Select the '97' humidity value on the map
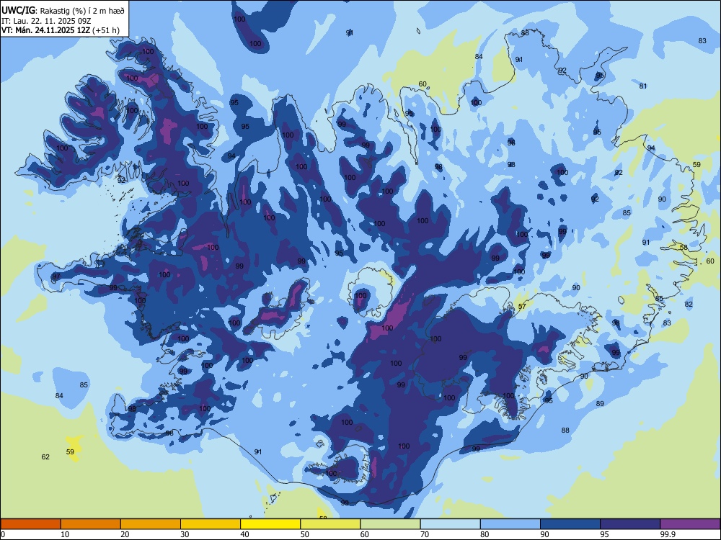The image size is (721, 540). pos(56,276)
